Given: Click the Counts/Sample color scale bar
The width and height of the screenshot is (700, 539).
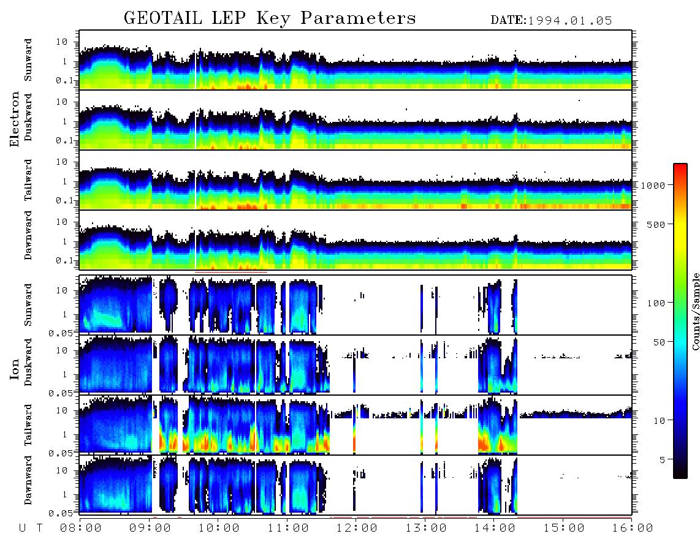Looking at the screenshot, I should coord(680,321).
